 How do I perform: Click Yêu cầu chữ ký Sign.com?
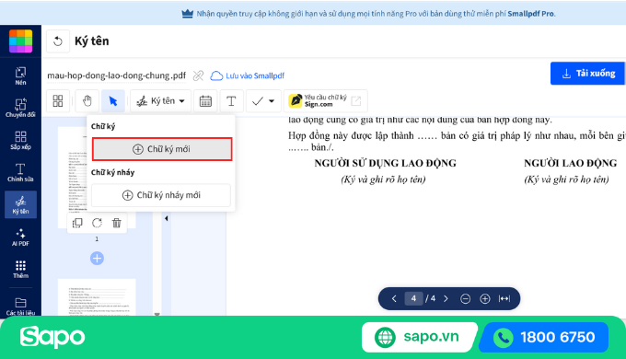(x=325, y=101)
